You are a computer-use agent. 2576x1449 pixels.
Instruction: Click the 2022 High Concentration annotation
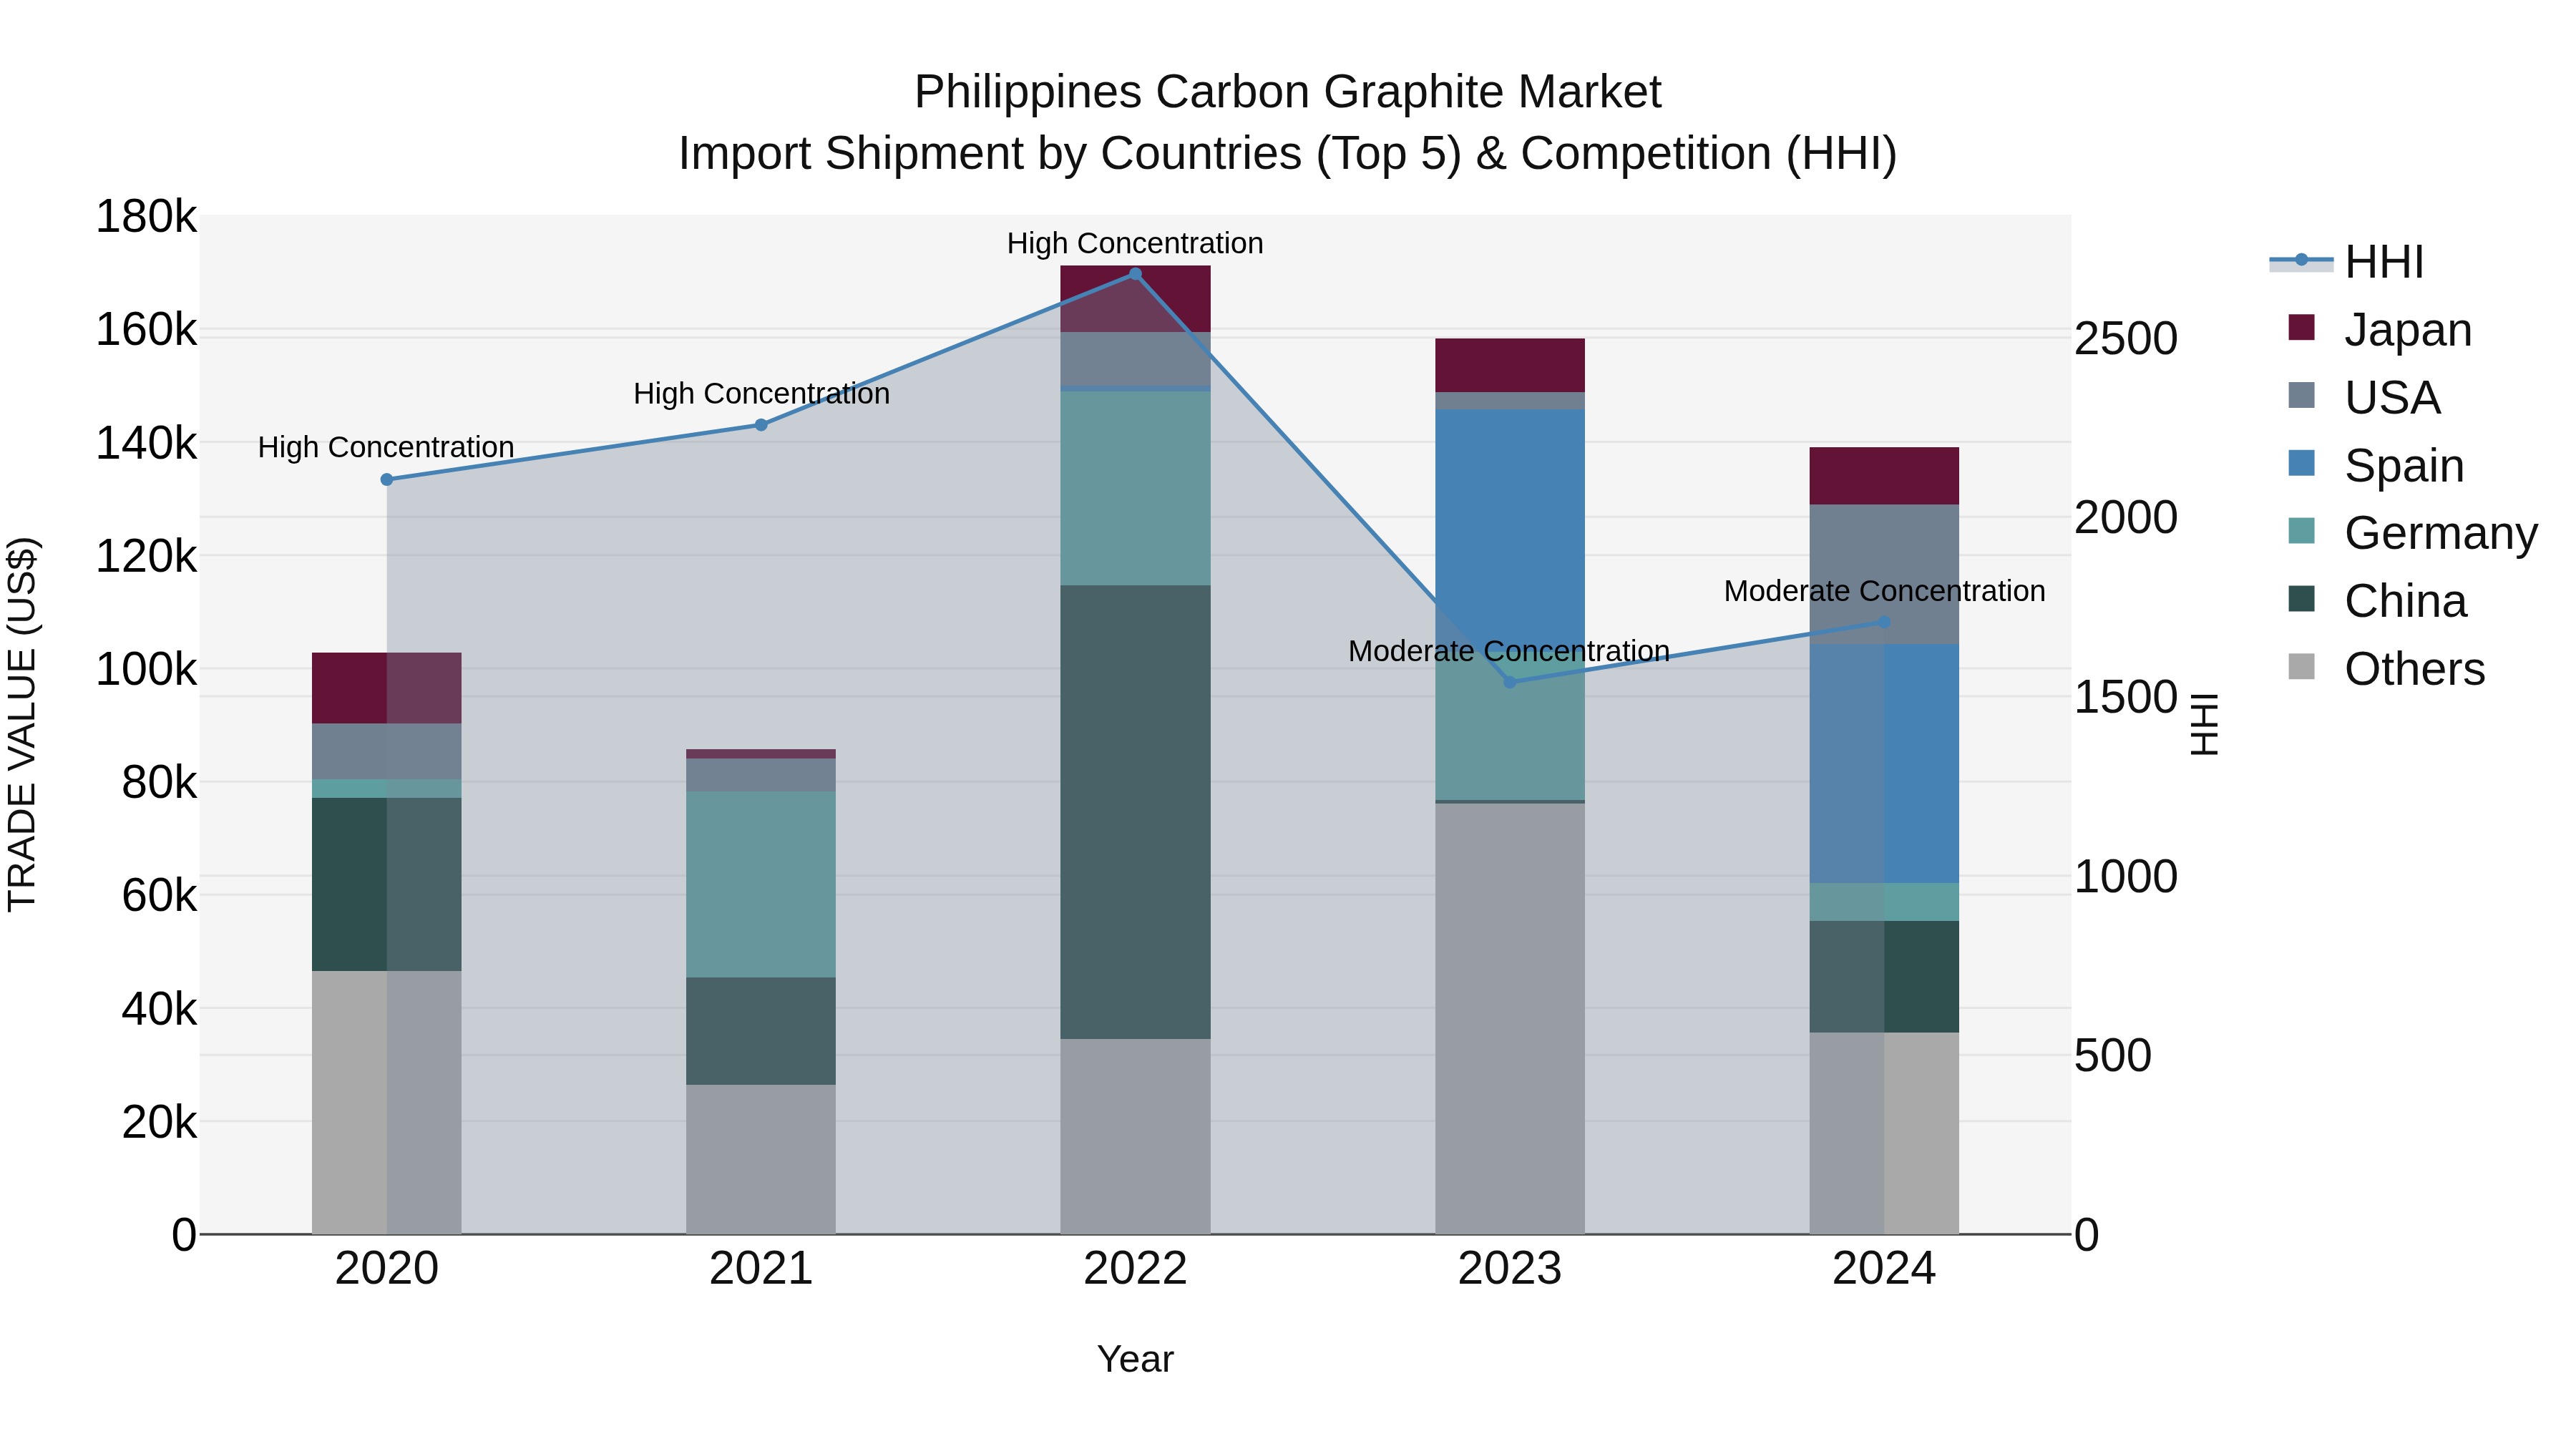(1135, 244)
